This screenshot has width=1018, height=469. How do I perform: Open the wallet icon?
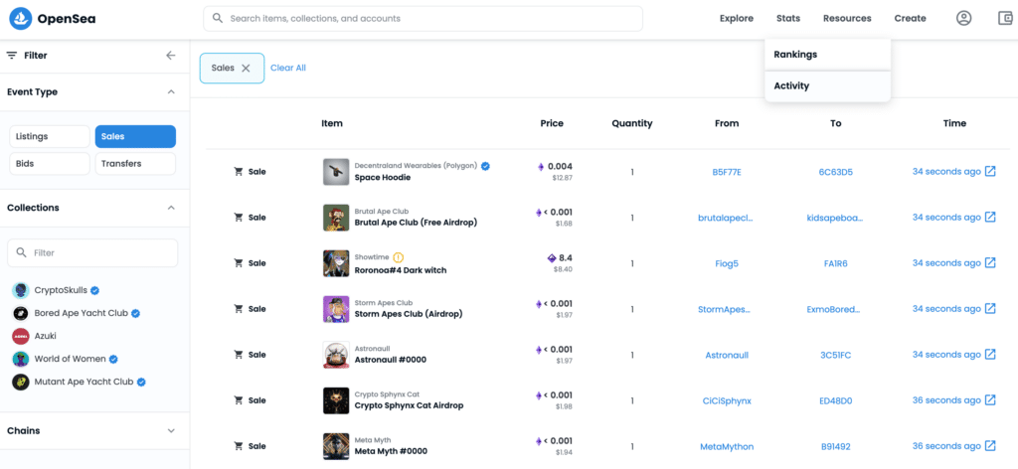point(1006,18)
